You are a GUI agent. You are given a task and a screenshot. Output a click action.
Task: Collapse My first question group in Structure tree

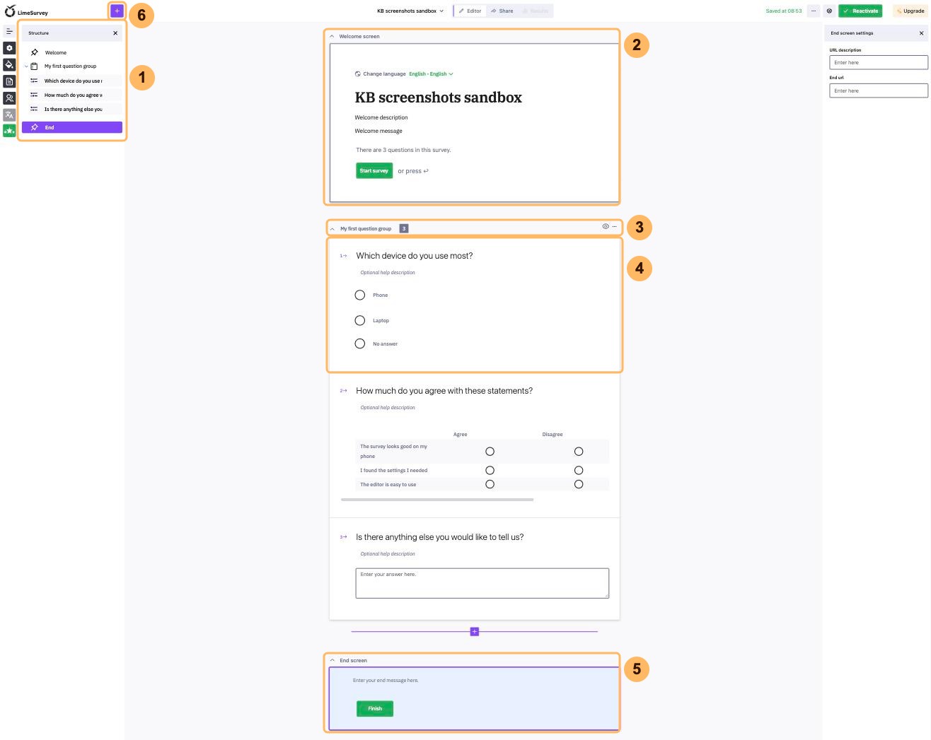26,66
